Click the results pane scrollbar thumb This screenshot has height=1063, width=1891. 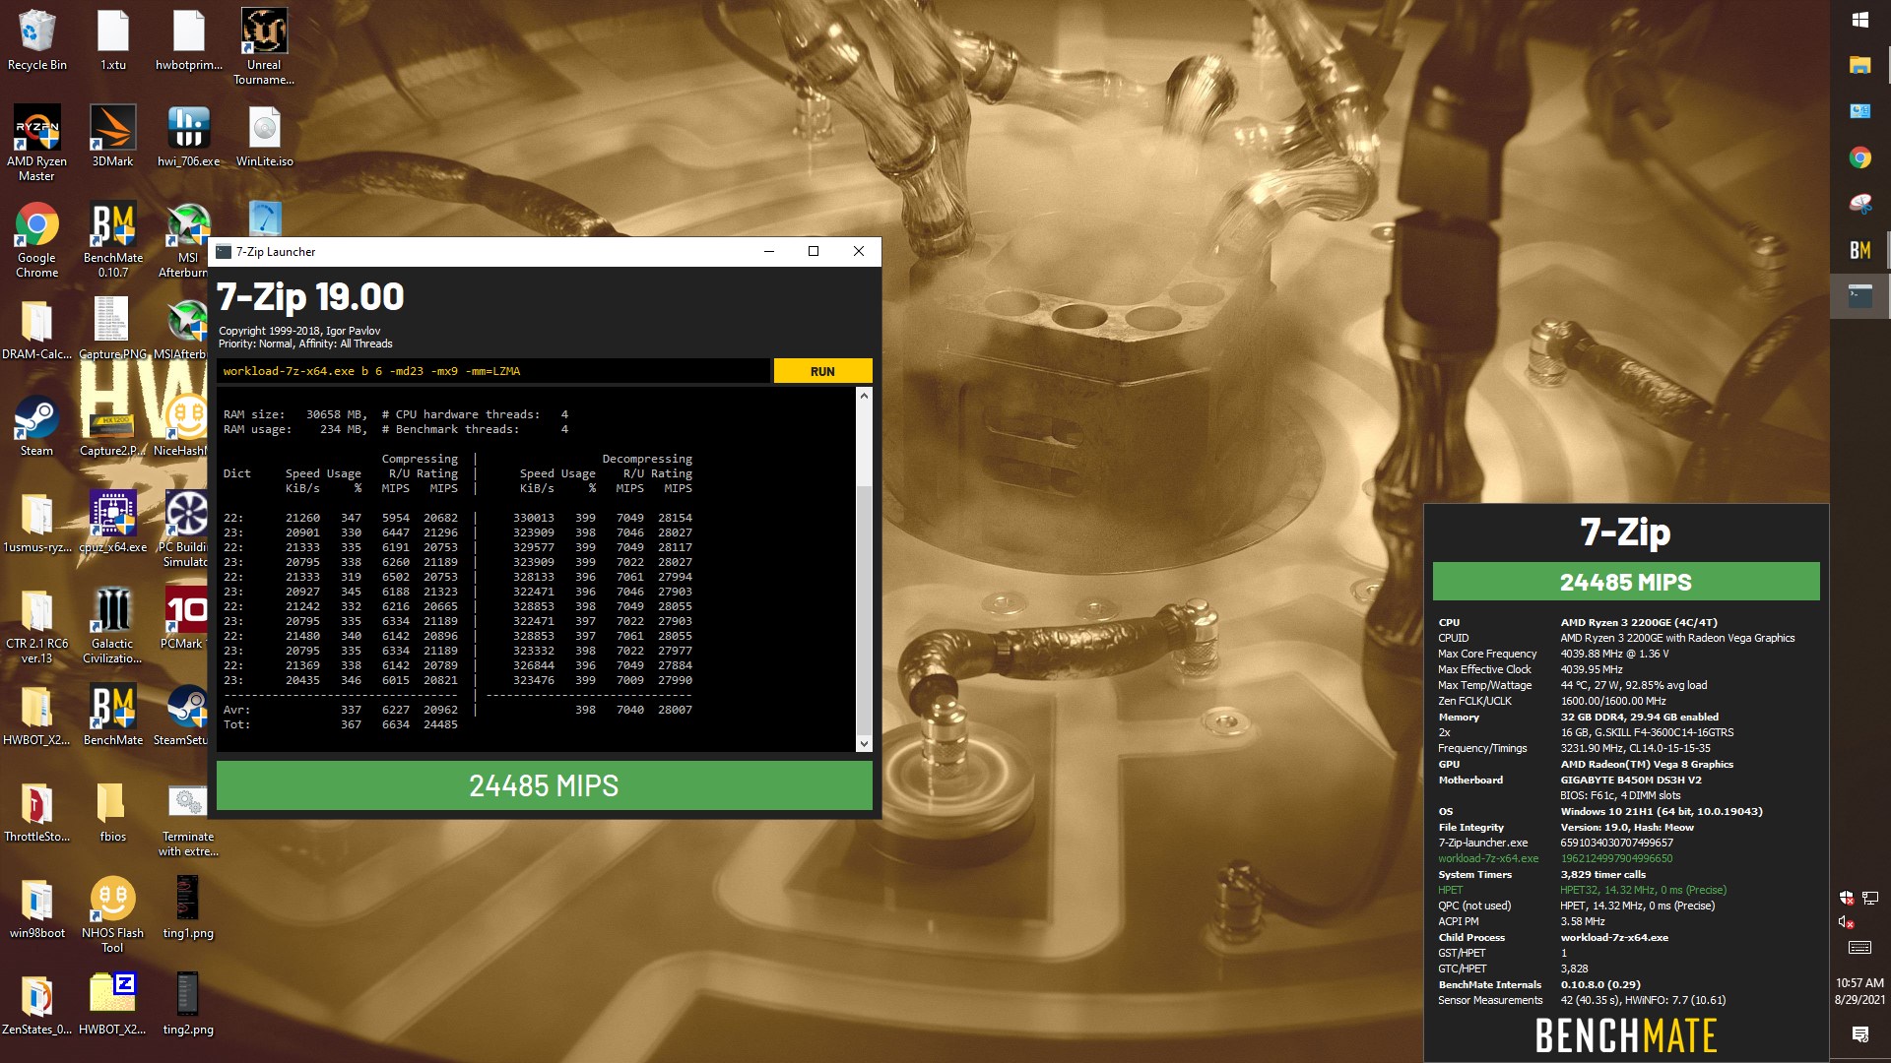click(864, 610)
